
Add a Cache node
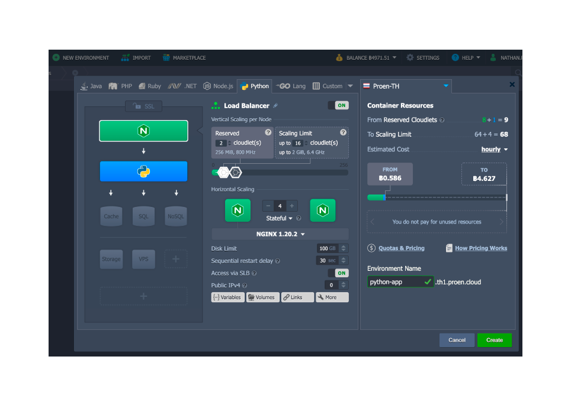click(111, 216)
